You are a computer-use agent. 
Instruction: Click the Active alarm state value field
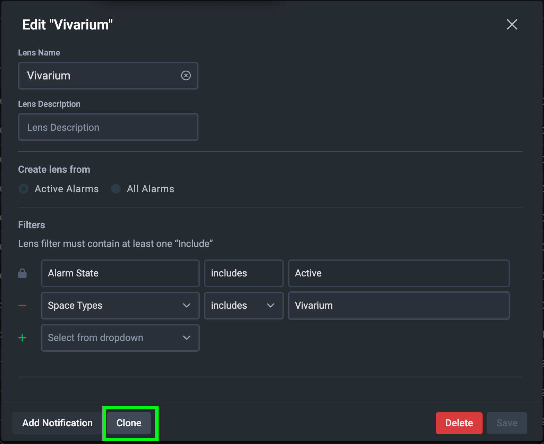coord(399,273)
